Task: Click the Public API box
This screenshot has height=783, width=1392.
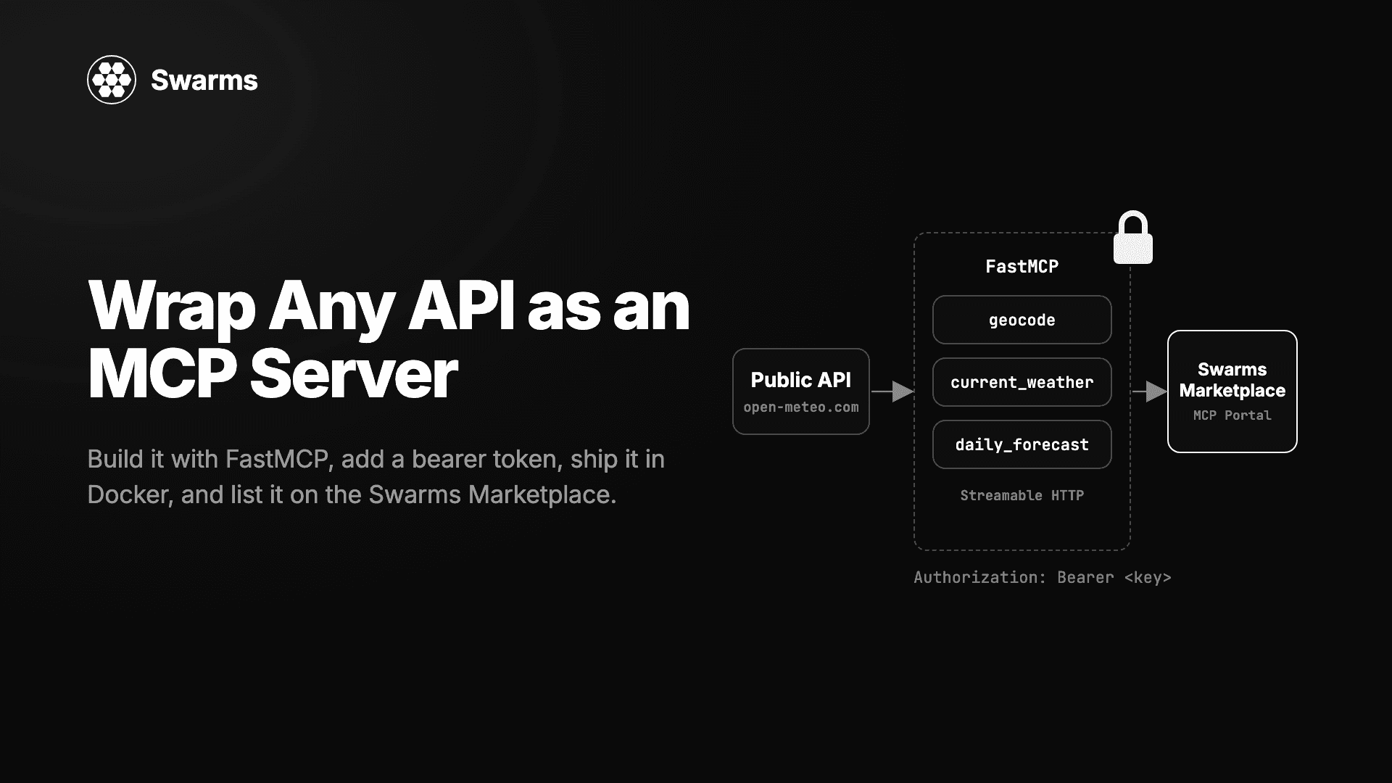Action: coord(801,391)
